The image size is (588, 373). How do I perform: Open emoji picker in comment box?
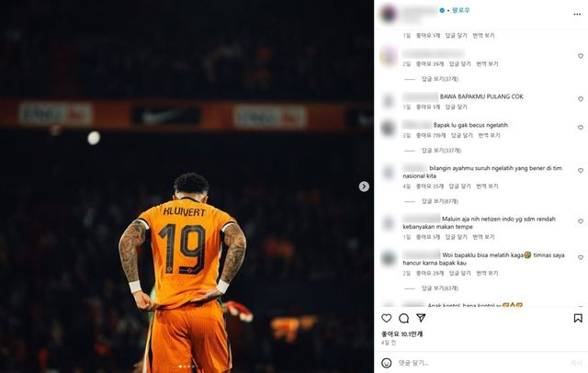pos(386,363)
